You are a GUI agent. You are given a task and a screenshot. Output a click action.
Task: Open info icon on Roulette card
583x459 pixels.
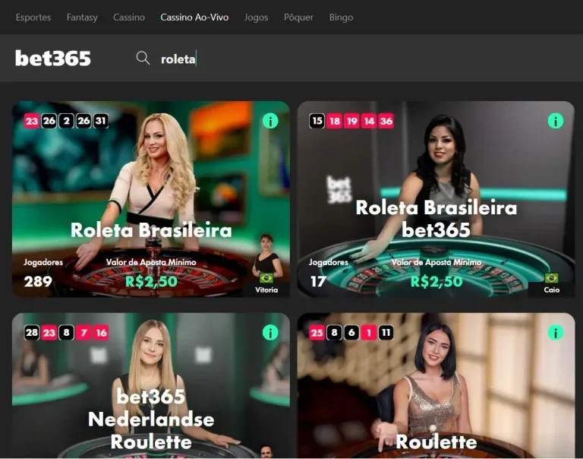click(x=556, y=332)
